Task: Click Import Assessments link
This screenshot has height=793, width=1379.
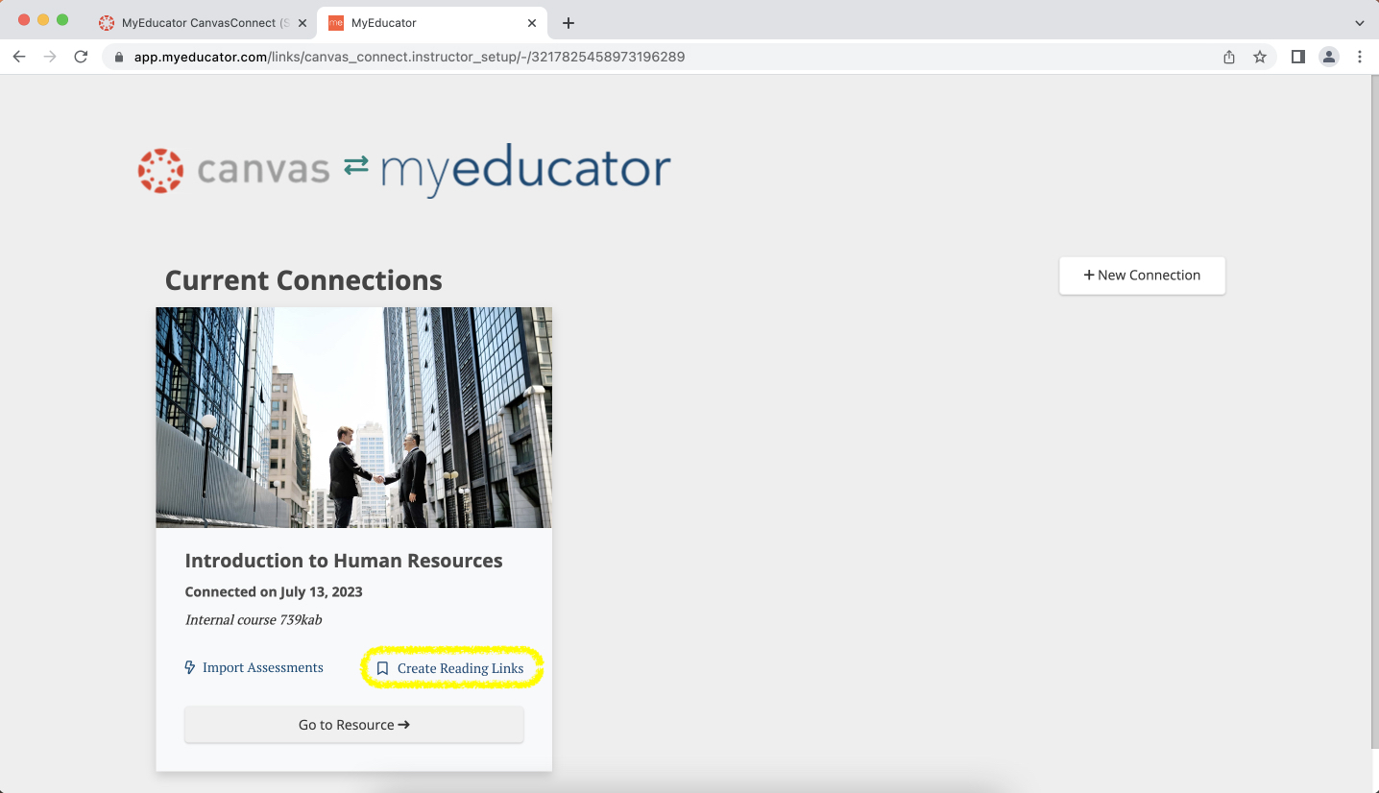Action: tap(254, 667)
